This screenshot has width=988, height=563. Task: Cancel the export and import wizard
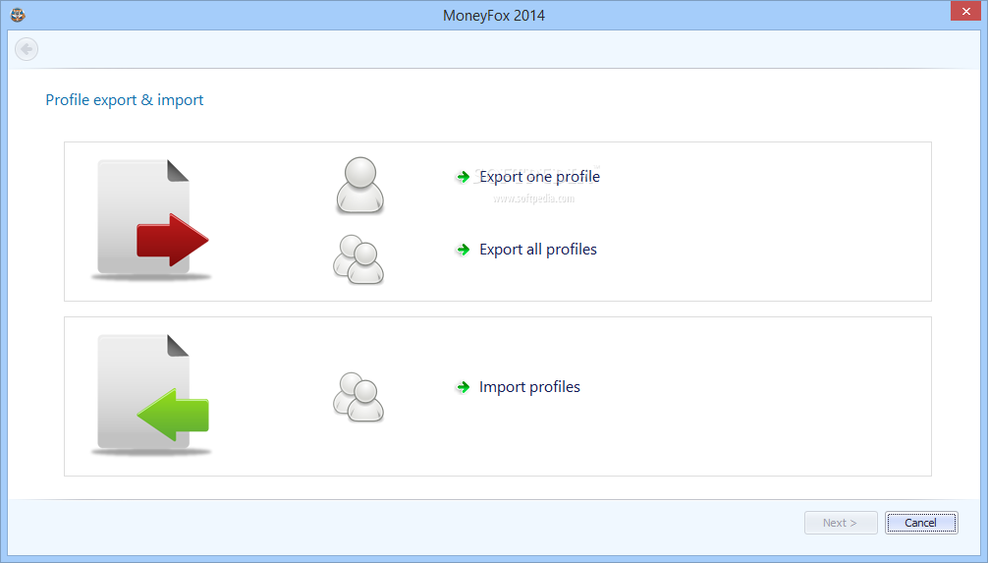(x=921, y=523)
